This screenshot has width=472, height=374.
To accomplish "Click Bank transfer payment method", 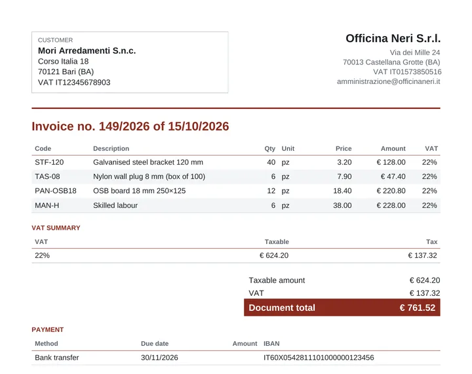I will pos(57,358).
